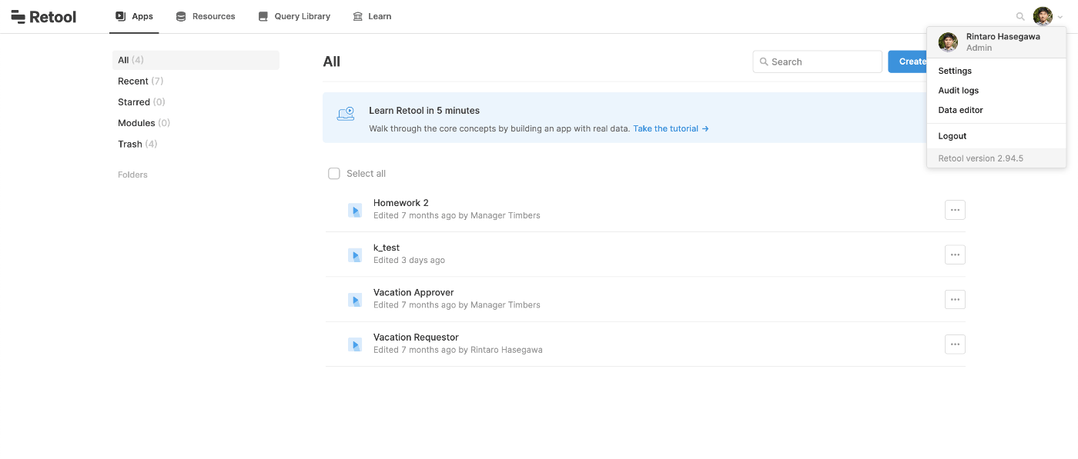Screen dimensions: 1078x459
Task: Choose Settings from the account menu
Action: pyautogui.click(x=955, y=71)
